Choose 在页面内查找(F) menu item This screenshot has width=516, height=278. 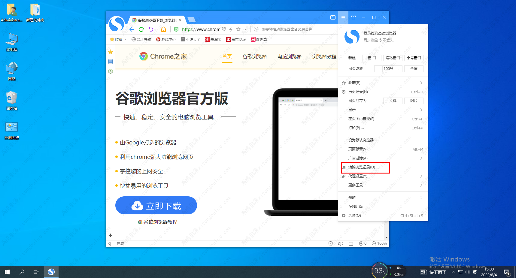click(383, 119)
